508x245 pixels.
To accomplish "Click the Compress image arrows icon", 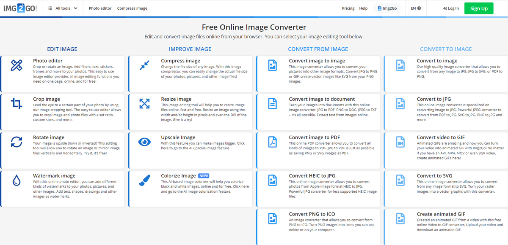I will tap(144, 65).
